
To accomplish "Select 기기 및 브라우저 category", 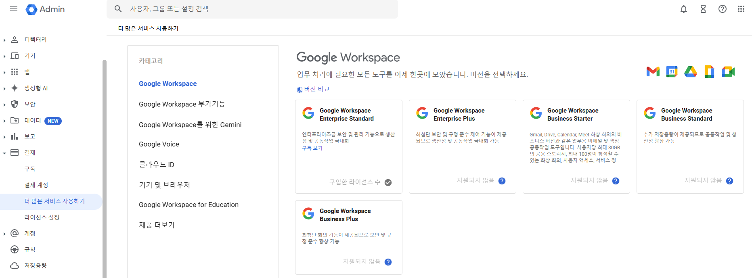I will (164, 185).
